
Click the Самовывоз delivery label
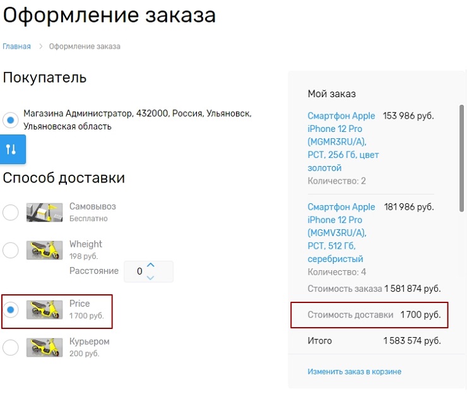93,206
